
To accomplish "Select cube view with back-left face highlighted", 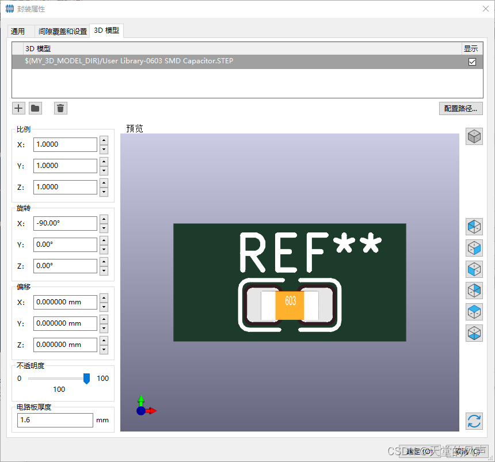I will pyautogui.click(x=474, y=227).
